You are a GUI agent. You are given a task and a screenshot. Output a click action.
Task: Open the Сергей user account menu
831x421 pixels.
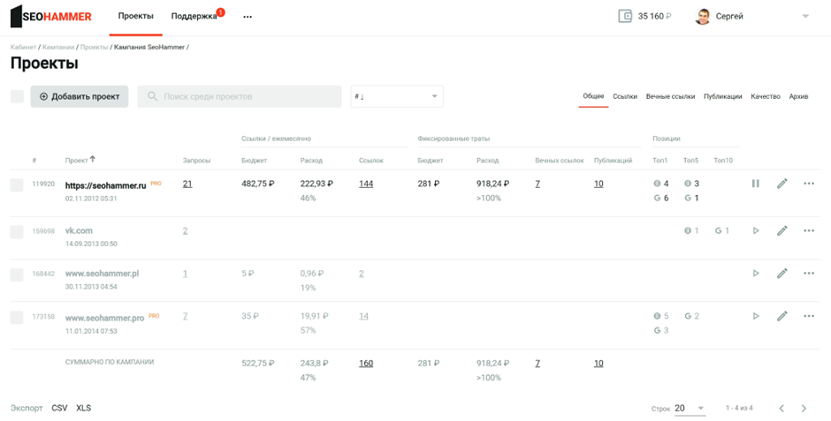(751, 16)
